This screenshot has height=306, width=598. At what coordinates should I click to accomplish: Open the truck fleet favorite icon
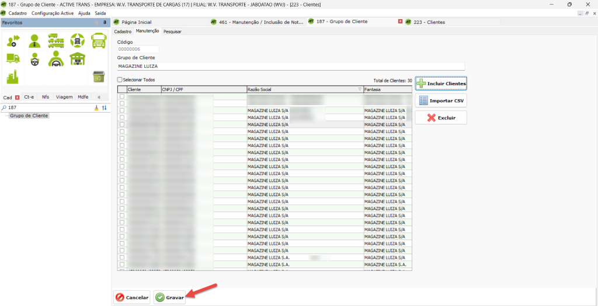point(55,41)
